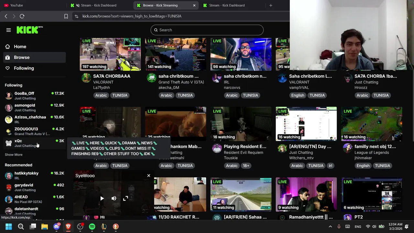Reload the page with the refresh icon
The image size is (414, 233).
coord(22,16)
